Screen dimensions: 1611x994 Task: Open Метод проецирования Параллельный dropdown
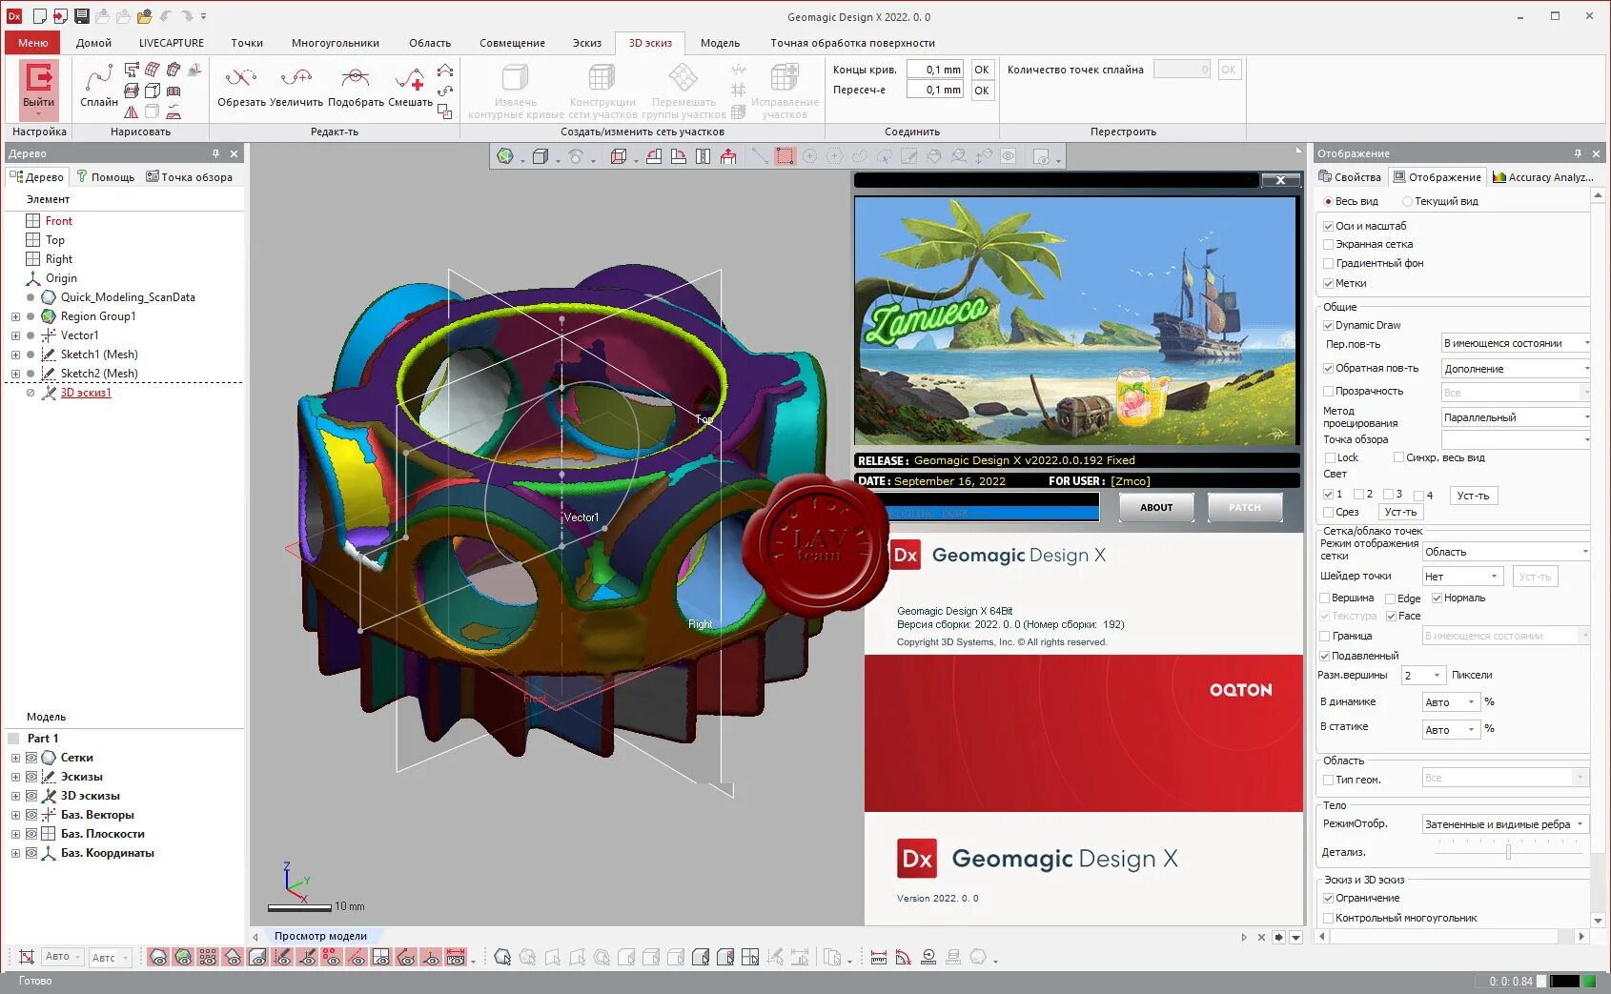tap(1516, 417)
